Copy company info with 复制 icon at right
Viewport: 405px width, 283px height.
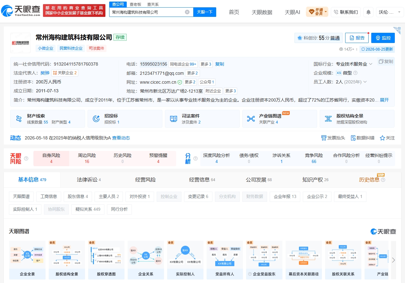[x=386, y=61]
